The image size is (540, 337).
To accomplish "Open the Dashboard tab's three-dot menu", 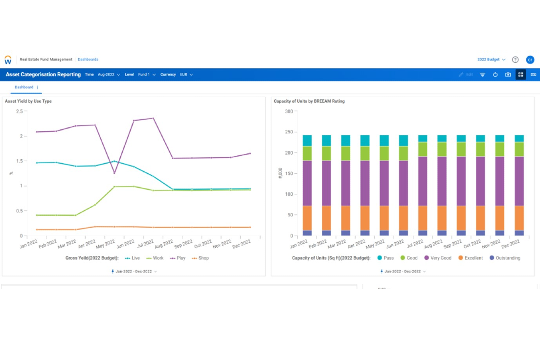I will click(x=38, y=87).
